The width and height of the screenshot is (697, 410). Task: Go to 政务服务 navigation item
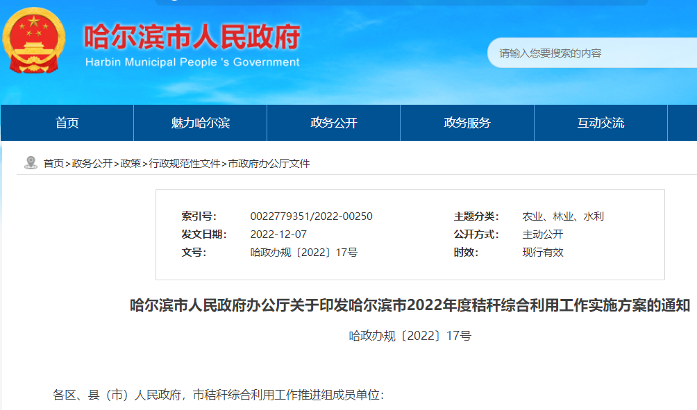[467, 123]
